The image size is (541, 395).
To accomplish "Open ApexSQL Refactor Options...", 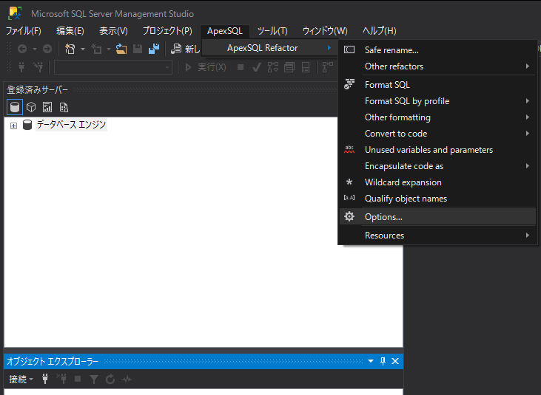I will [x=437, y=217].
